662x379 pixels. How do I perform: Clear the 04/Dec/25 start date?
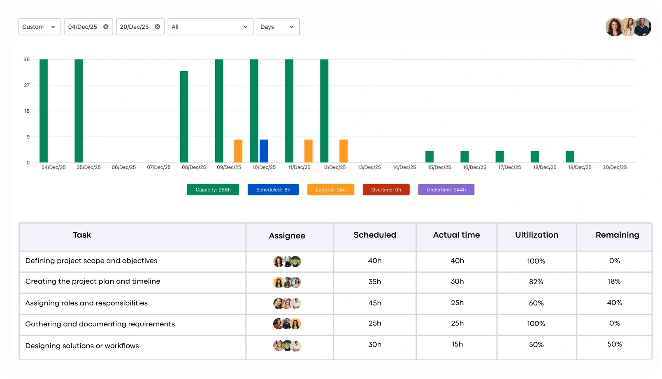pos(106,27)
